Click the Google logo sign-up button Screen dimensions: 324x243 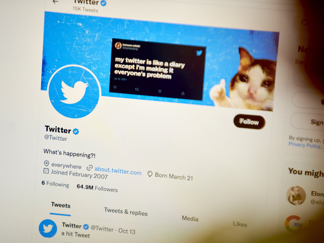(294, 224)
